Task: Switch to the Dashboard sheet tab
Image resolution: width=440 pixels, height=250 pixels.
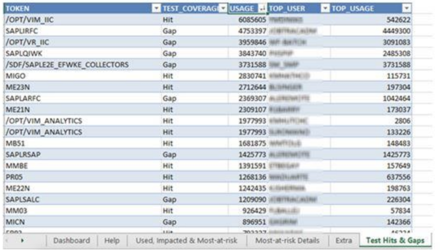Action: [72, 241]
